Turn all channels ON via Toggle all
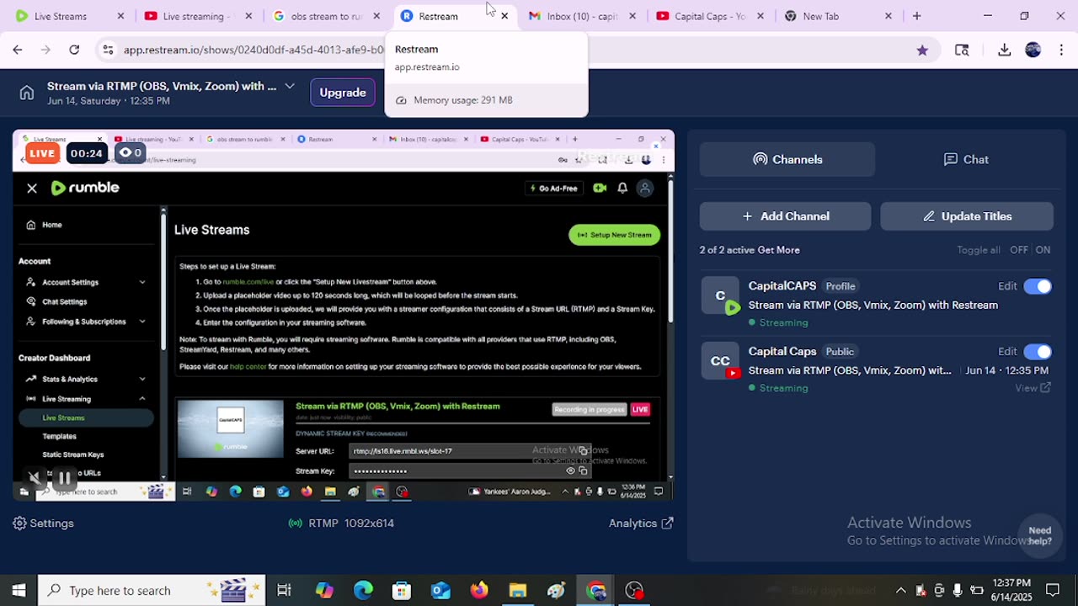Screen dimensions: 1078x606 (1043, 250)
